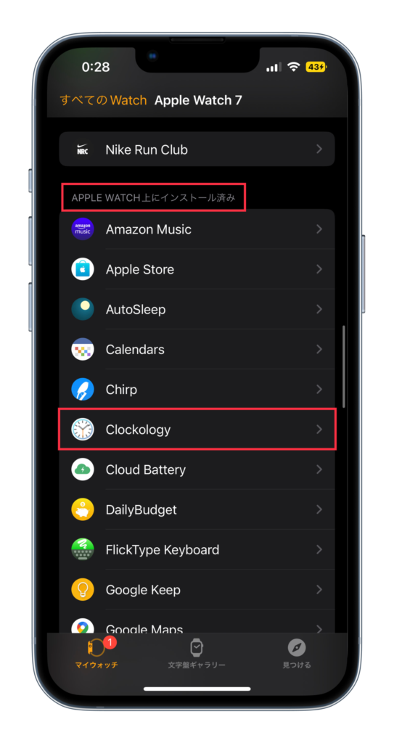Tap the Chirp bird icon
The width and height of the screenshot is (394, 743).
click(83, 390)
